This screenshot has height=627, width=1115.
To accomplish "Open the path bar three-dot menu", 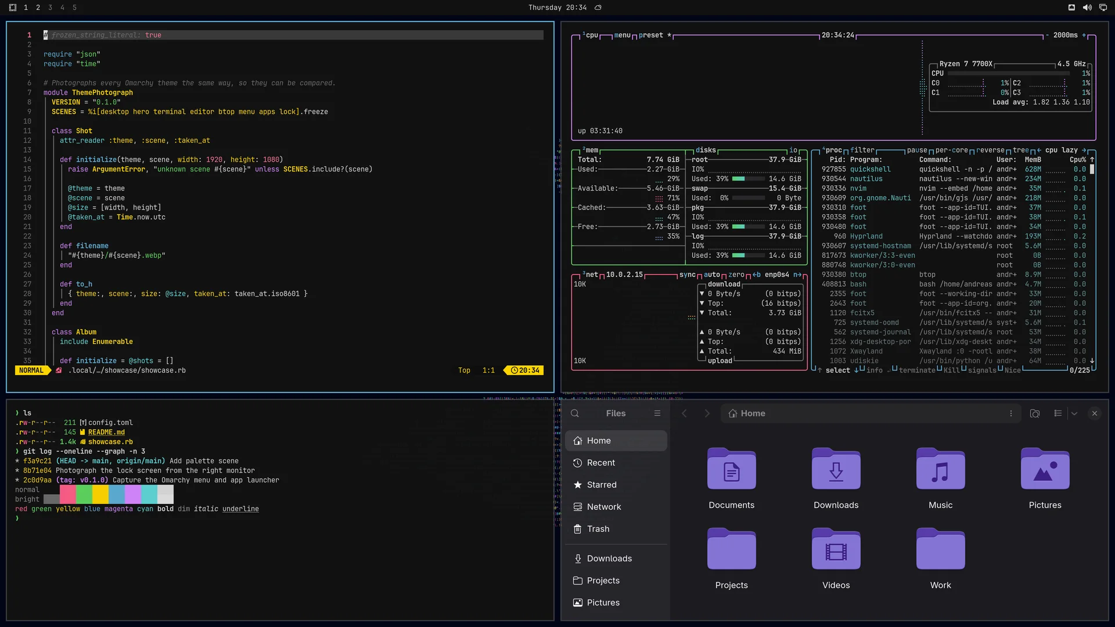I will [x=1011, y=413].
